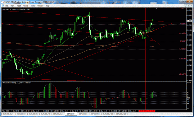
Task: Click the current price label on price axis
Action: click(189, 21)
